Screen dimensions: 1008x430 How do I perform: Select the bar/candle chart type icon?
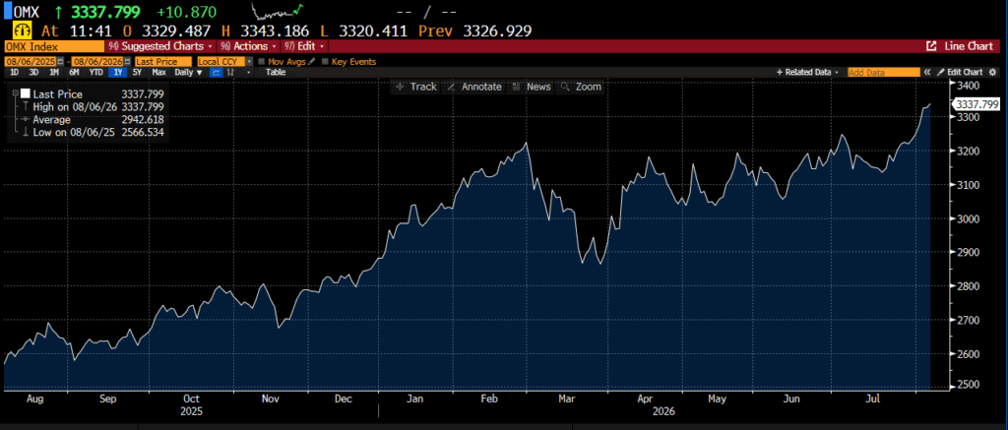(230, 72)
